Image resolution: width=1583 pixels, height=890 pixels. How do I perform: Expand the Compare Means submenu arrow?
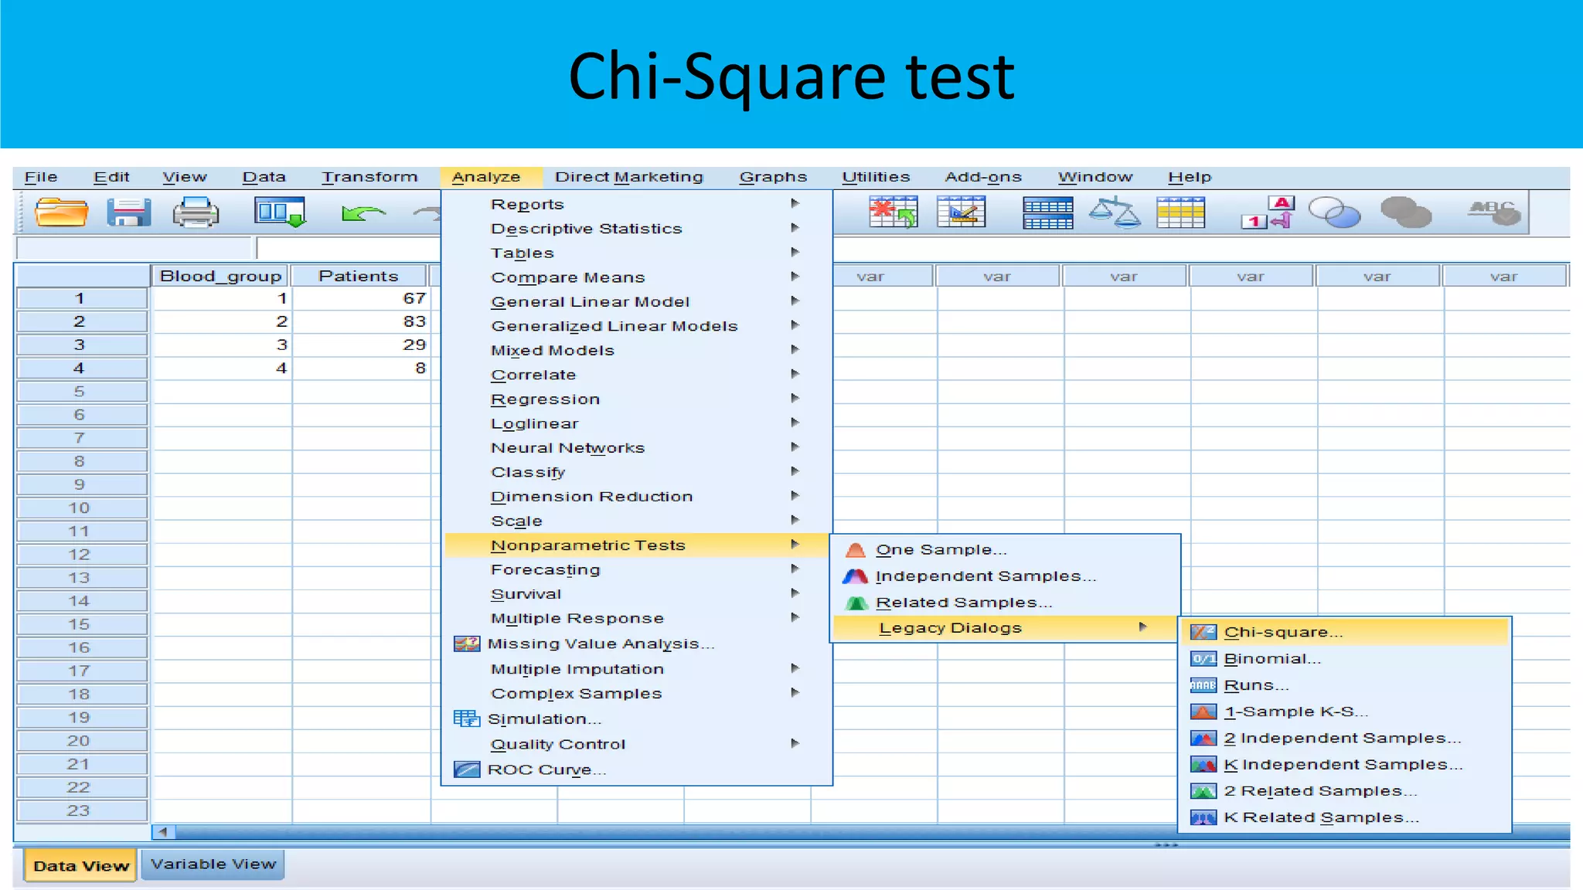coord(795,277)
